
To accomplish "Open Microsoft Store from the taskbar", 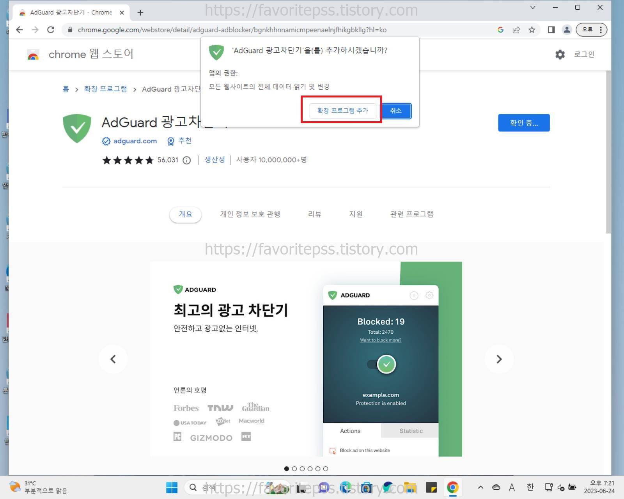I will click(x=367, y=487).
